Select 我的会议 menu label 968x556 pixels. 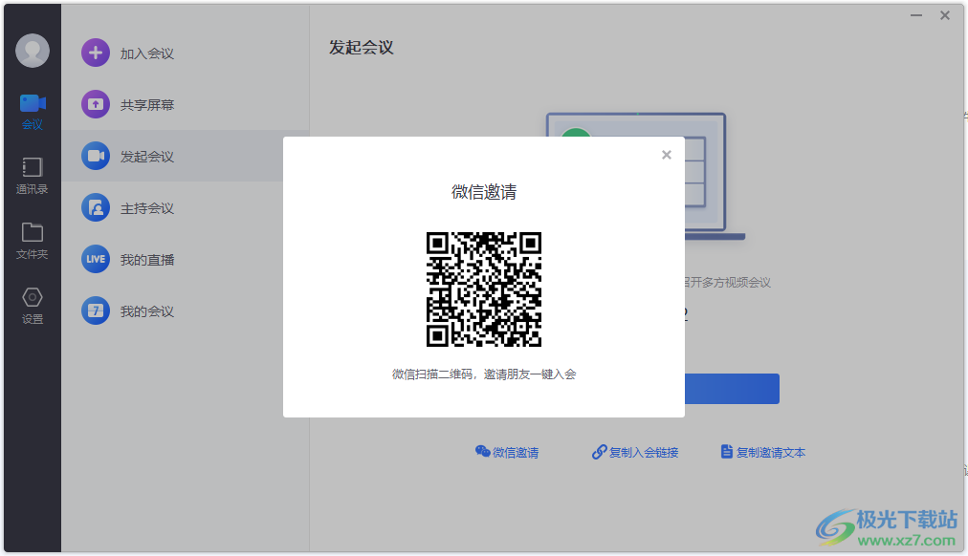[x=147, y=311]
